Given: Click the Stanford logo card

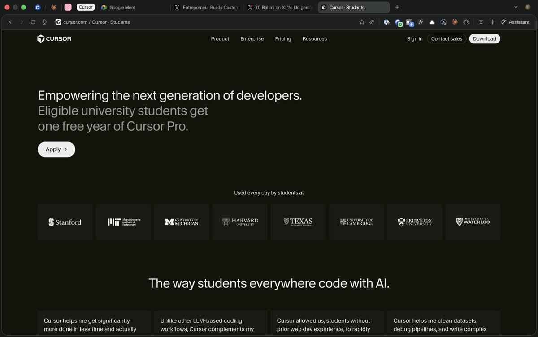Looking at the screenshot, I should [x=65, y=222].
